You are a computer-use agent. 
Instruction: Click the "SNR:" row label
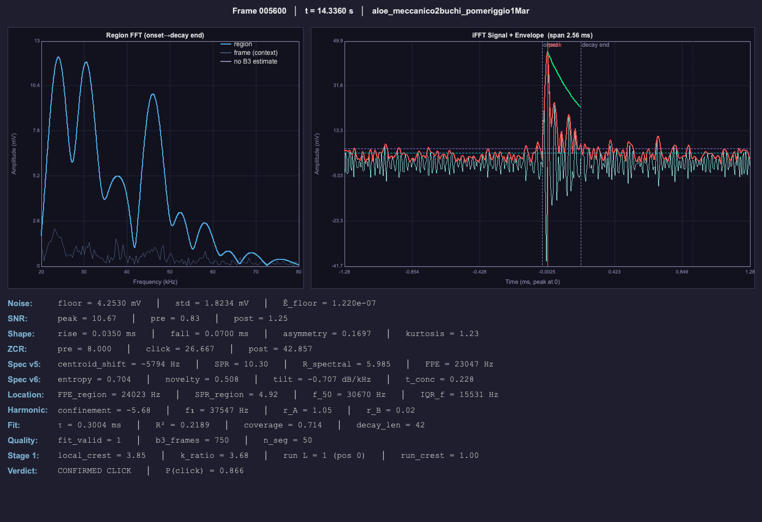coord(17,319)
